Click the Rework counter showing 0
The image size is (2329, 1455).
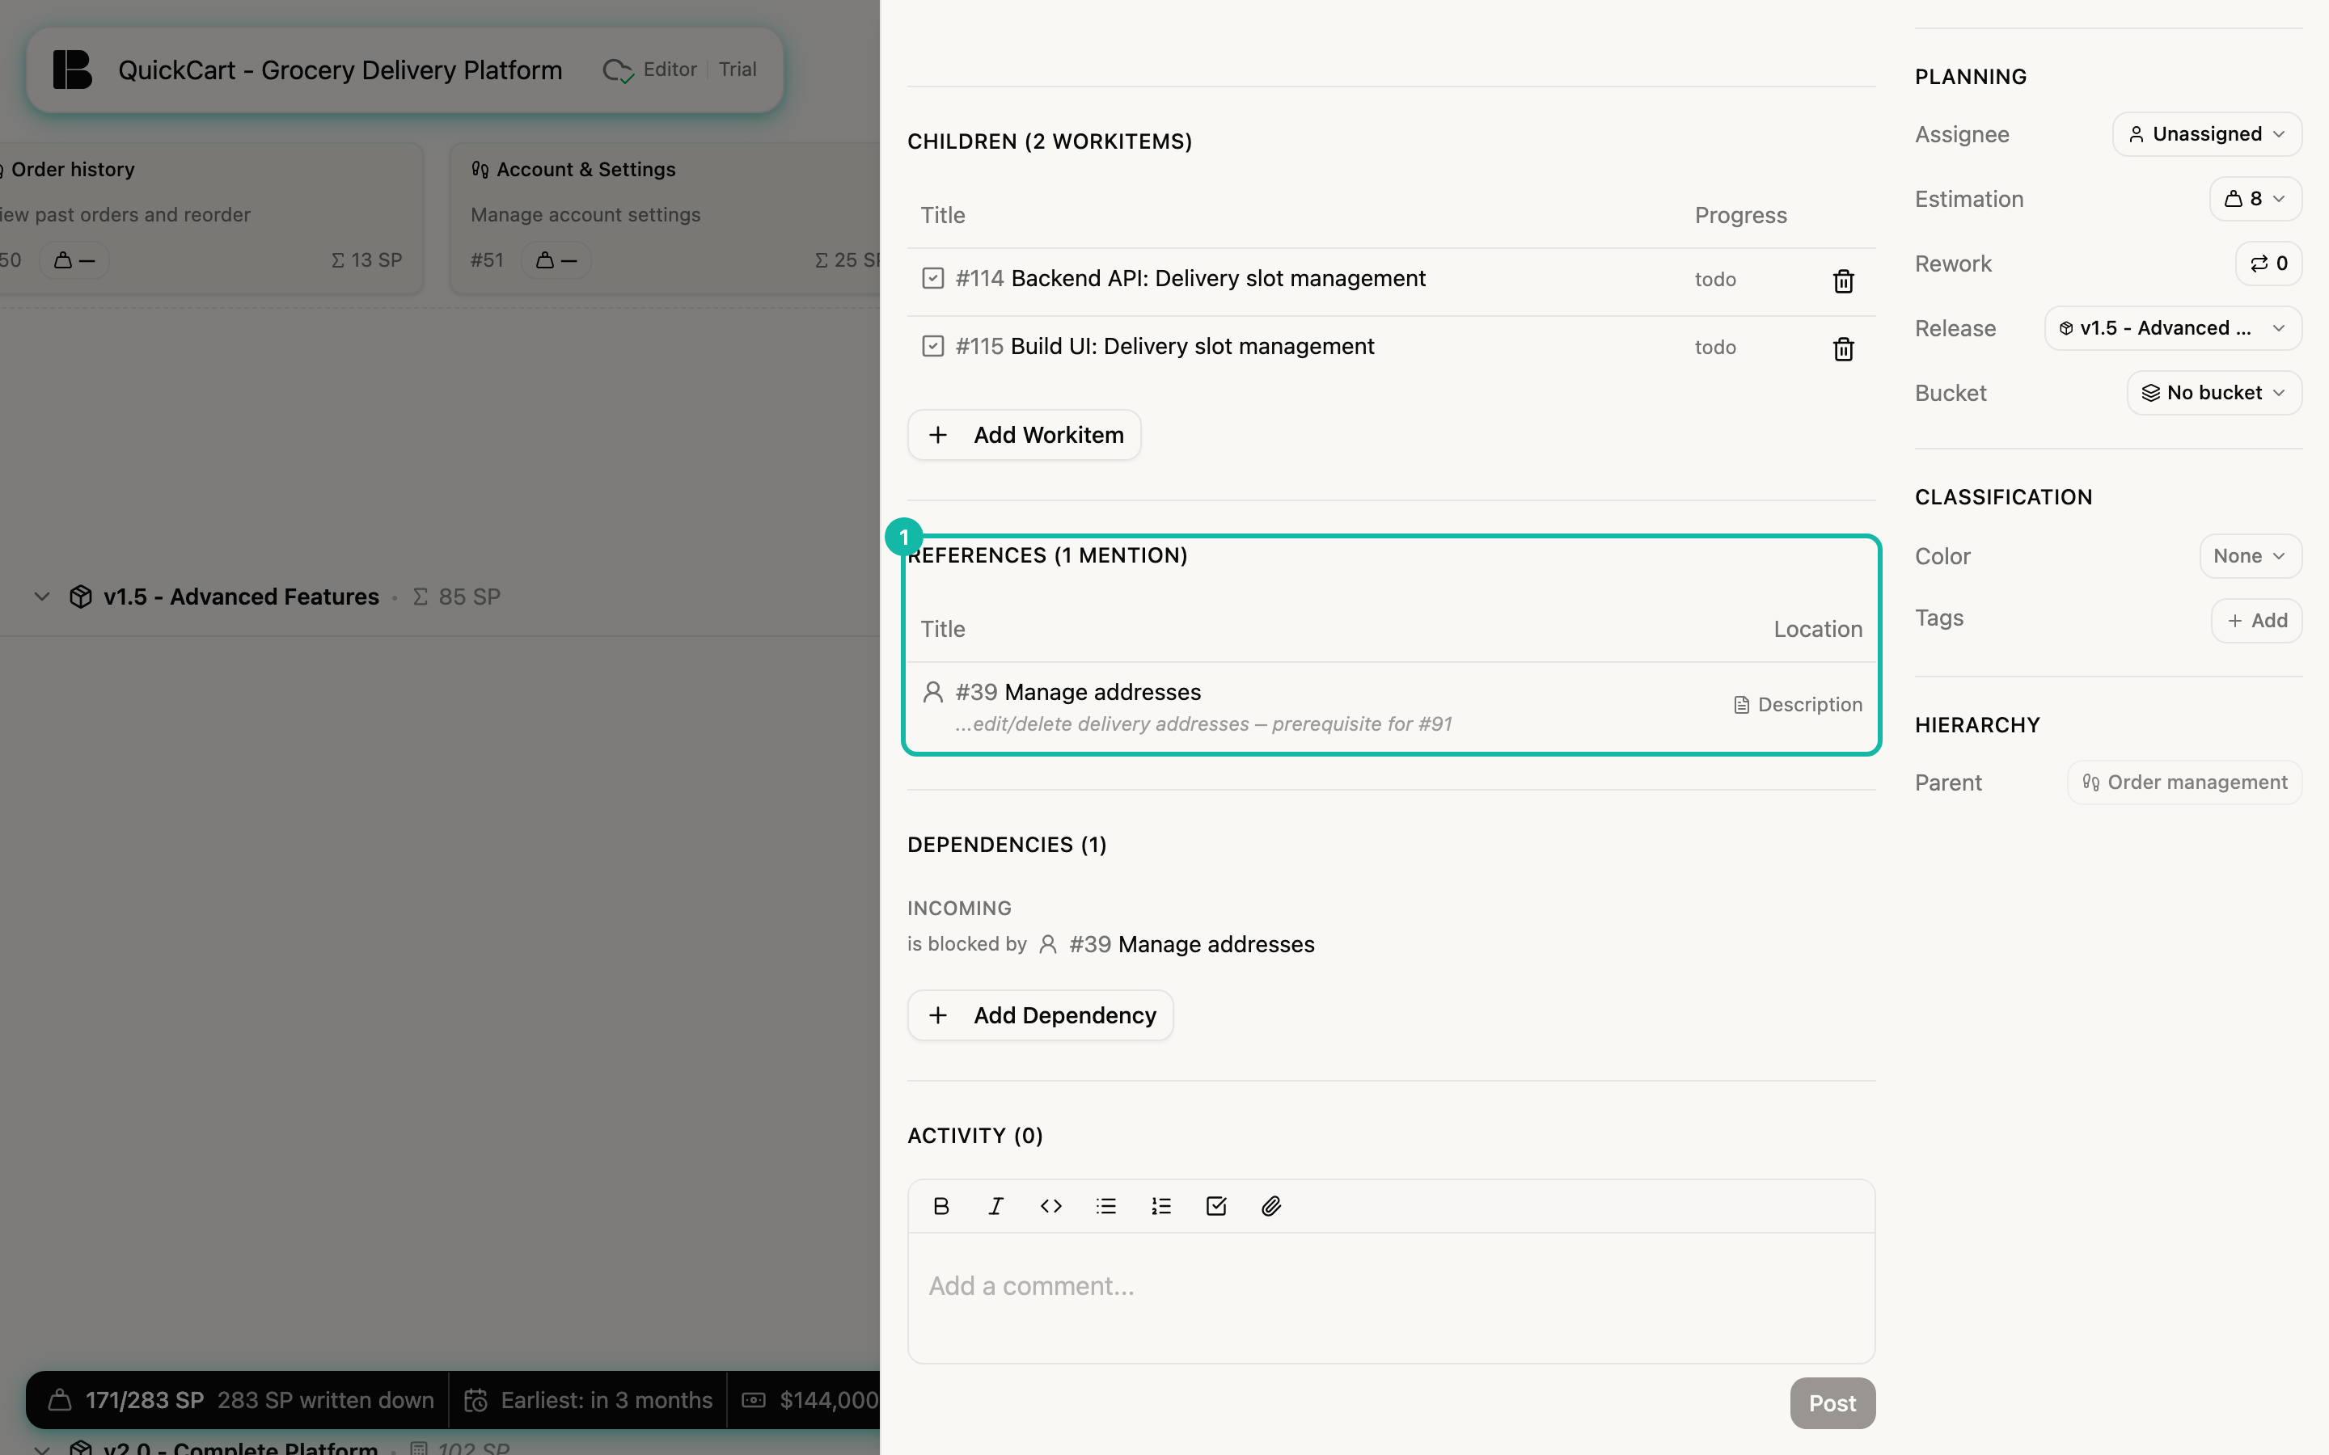(x=2268, y=264)
